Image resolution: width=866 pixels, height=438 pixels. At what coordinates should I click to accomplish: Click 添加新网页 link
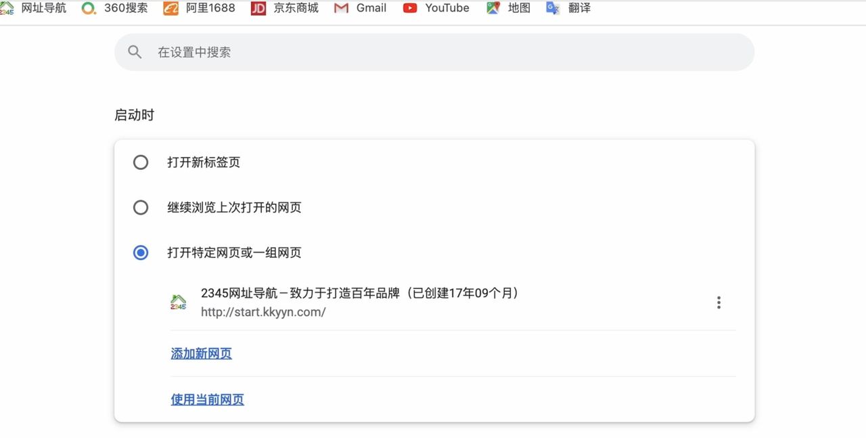coord(201,353)
